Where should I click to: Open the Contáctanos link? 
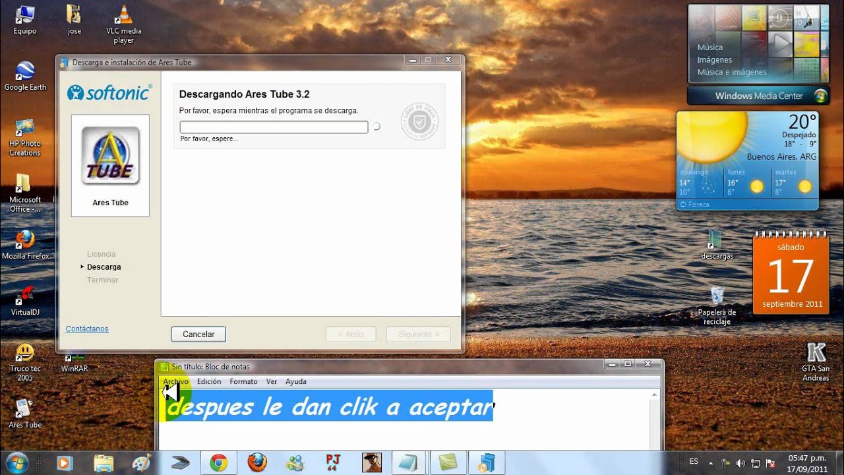click(87, 329)
